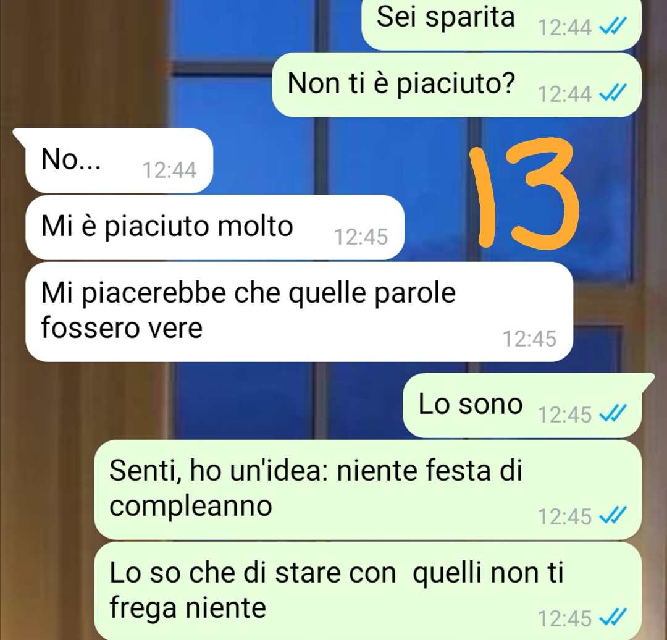
Task: Click read checkmarks on 'niente festa di compleanno'
Action: (x=613, y=516)
